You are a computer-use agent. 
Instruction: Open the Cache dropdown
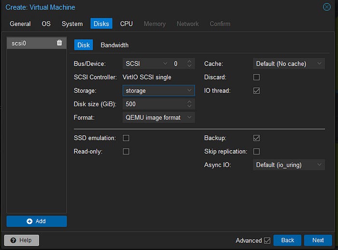(289, 64)
